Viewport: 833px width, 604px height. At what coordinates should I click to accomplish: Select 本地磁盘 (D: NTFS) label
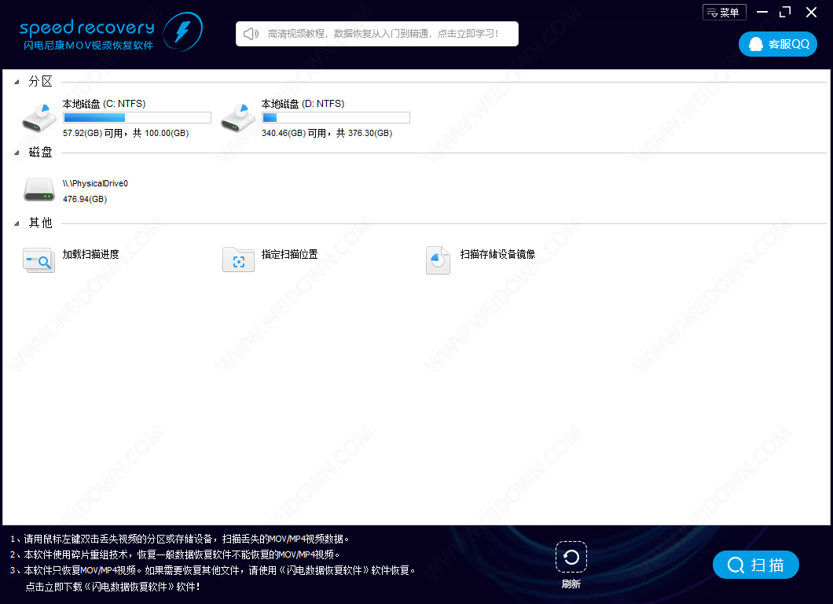(303, 104)
